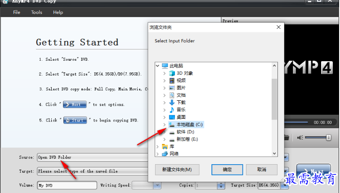Select the 软件 (D:) drive icon

(x=172, y=132)
